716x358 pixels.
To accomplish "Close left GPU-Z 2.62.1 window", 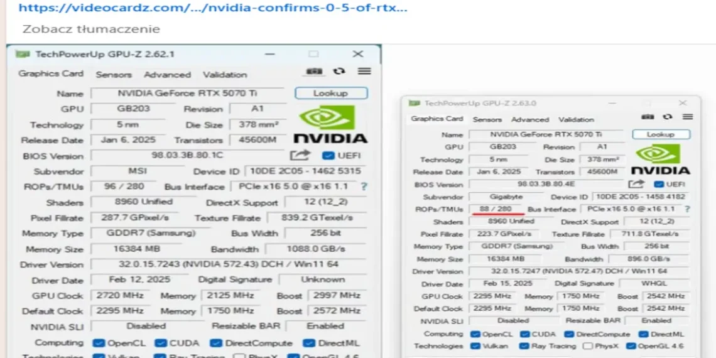I will (358, 54).
